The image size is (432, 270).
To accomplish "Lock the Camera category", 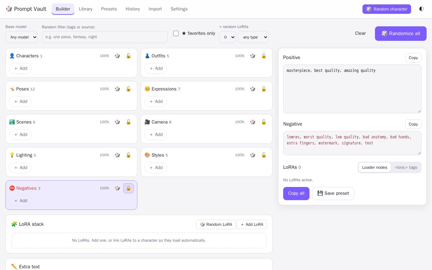I will tap(264, 122).
